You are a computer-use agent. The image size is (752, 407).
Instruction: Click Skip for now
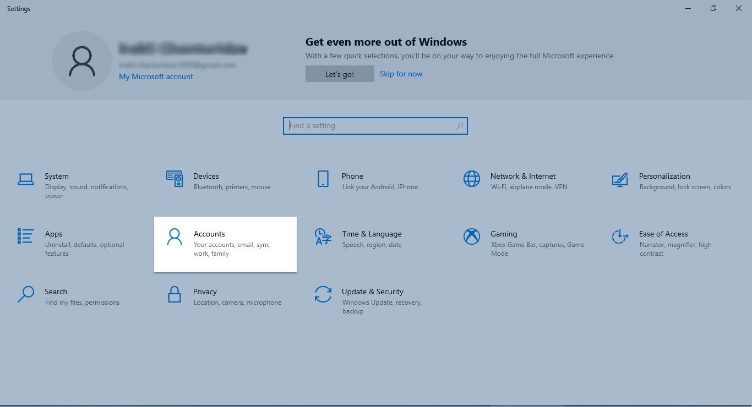coord(401,73)
